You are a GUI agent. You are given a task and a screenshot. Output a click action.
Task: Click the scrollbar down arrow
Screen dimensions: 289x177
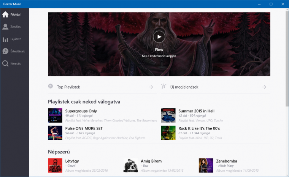287,175
